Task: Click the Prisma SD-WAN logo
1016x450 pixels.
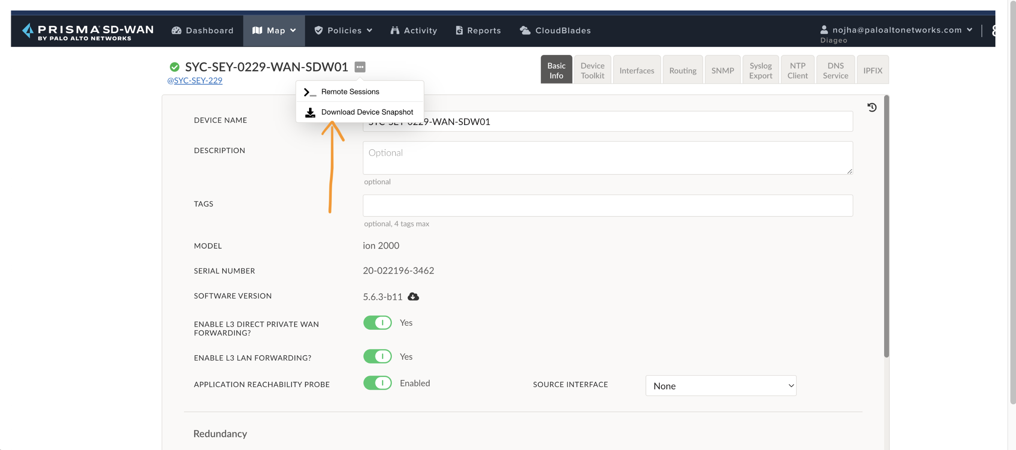Action: pos(88,31)
